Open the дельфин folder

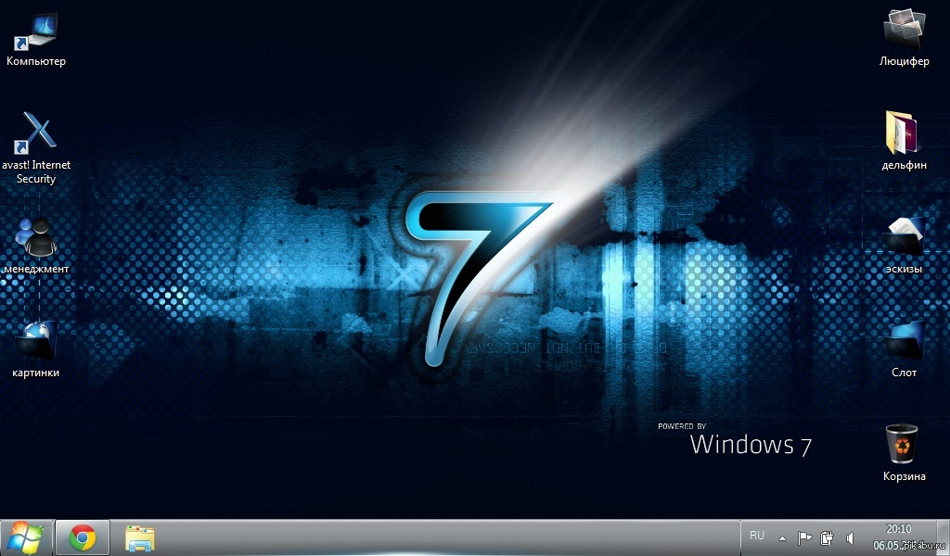coord(904,135)
